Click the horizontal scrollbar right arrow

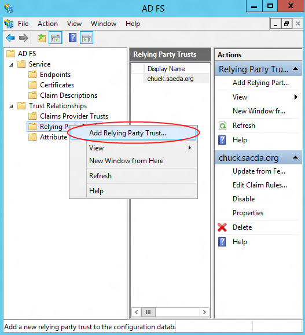tap(204, 312)
